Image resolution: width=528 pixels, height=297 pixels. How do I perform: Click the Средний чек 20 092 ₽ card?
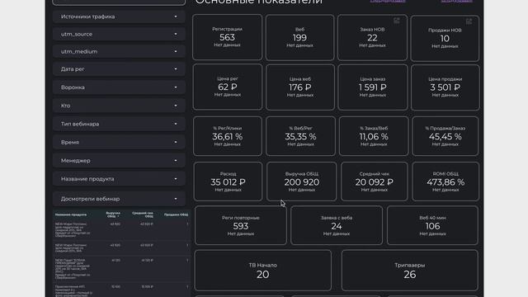(374, 181)
